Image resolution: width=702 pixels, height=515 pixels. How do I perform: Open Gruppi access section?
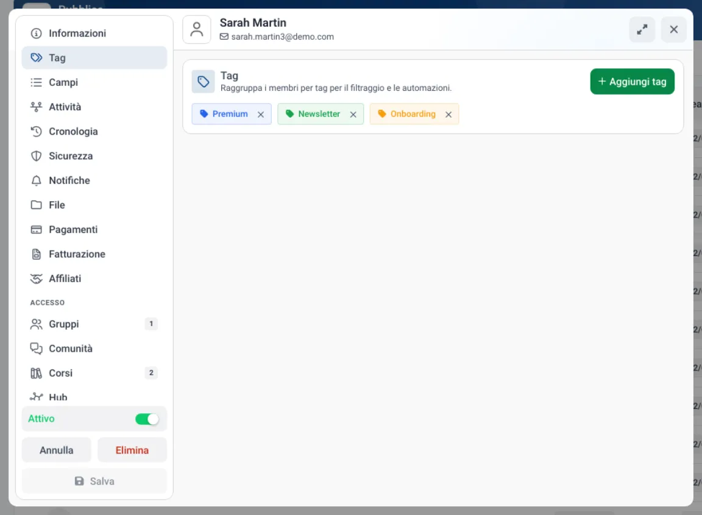(94, 324)
